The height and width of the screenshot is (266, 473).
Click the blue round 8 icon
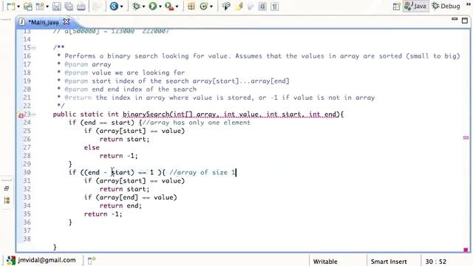coord(114,6)
